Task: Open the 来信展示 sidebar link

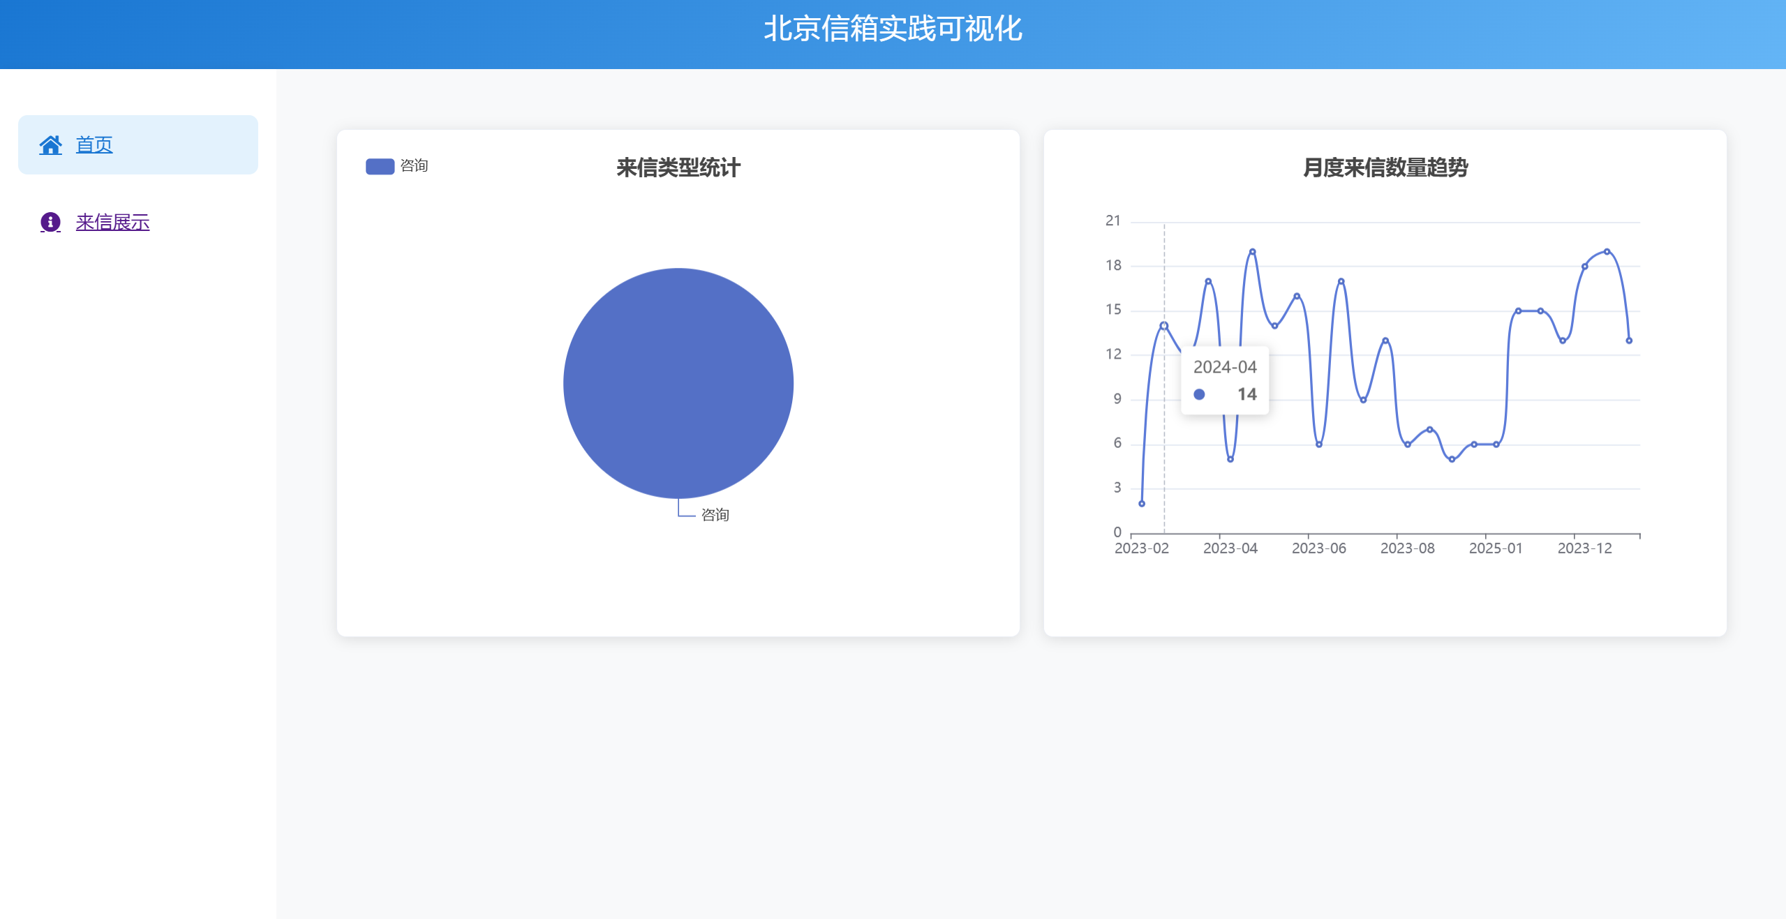Action: click(x=112, y=222)
